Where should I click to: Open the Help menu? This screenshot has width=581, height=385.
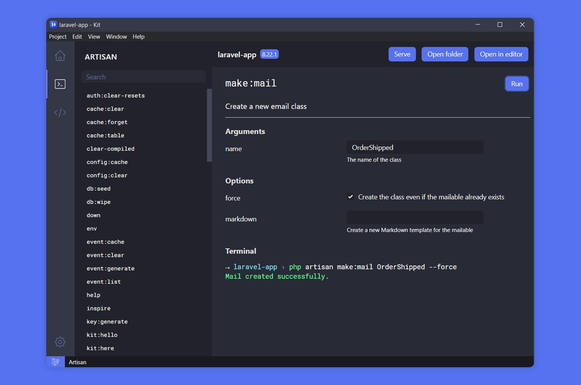tap(139, 37)
